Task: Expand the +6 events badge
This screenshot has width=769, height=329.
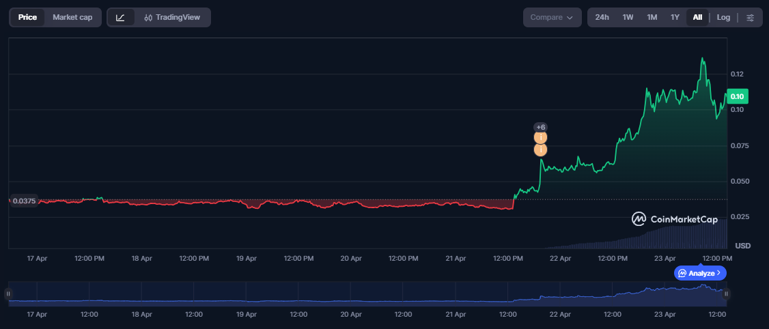Action: (x=540, y=127)
